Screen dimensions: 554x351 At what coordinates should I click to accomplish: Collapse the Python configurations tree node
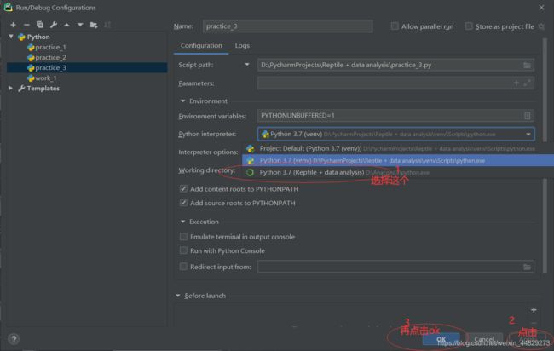pos(11,37)
